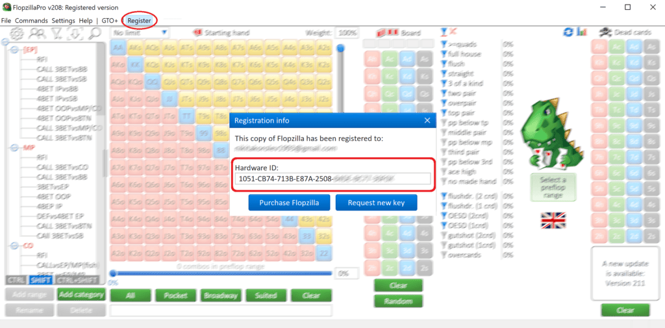
Task: Collapse the CO tree category
Action: pos(14,246)
